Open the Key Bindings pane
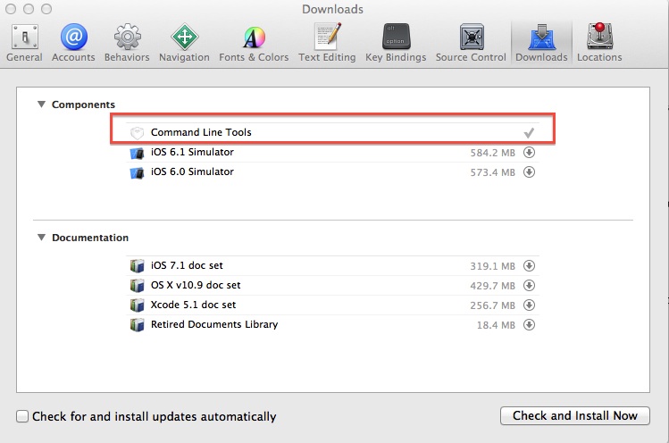 point(397,42)
